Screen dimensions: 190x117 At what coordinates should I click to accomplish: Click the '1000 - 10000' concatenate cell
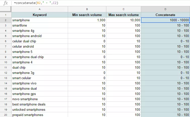click(165, 20)
